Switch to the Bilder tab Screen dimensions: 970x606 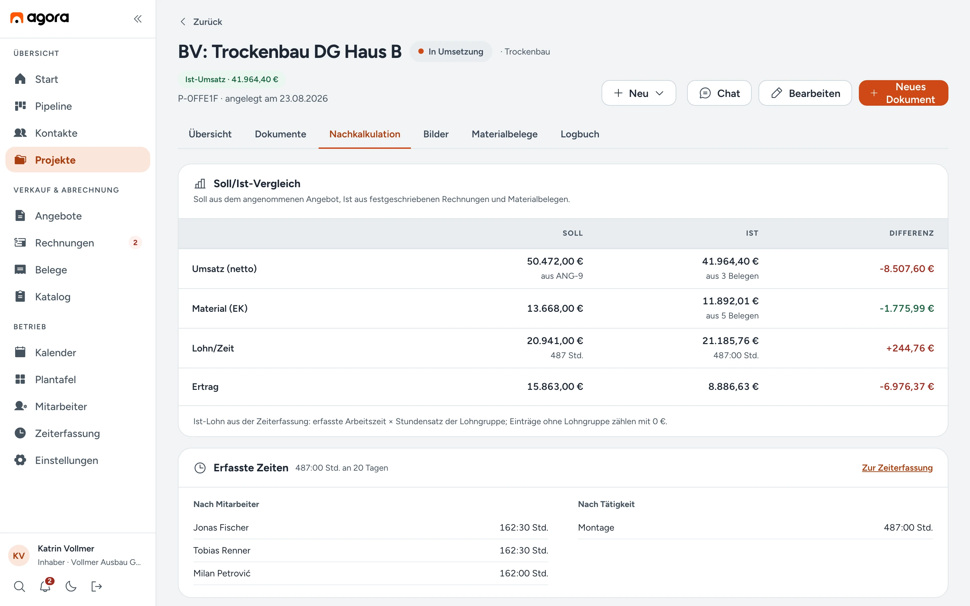click(436, 134)
